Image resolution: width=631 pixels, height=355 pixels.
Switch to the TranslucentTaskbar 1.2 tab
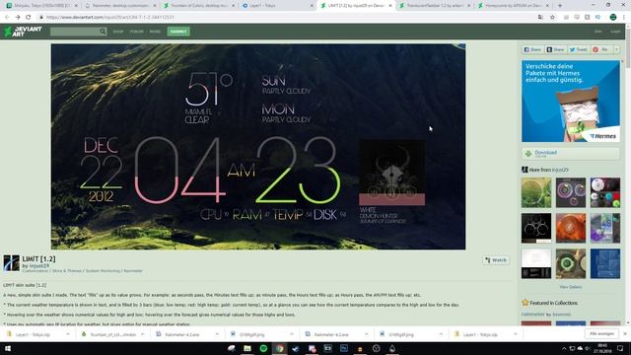(x=434, y=6)
